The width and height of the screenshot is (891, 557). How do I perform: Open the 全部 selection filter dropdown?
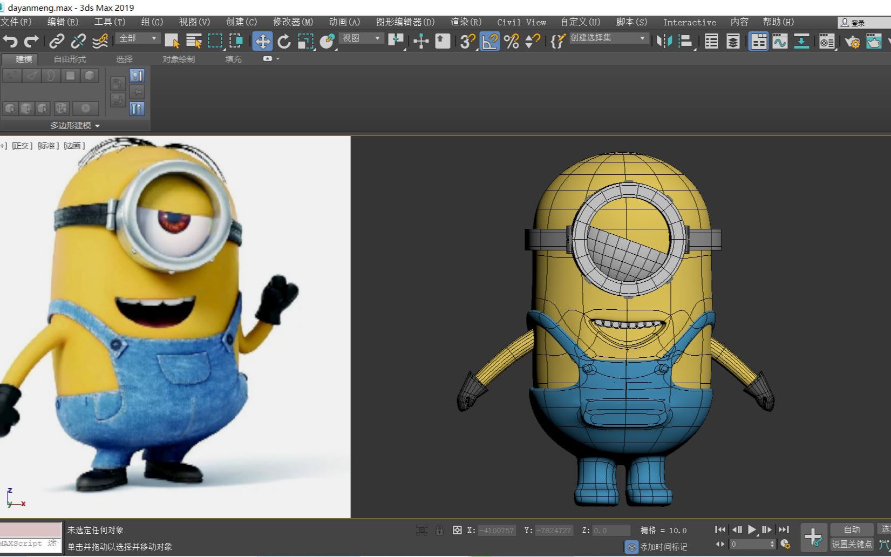click(x=138, y=38)
